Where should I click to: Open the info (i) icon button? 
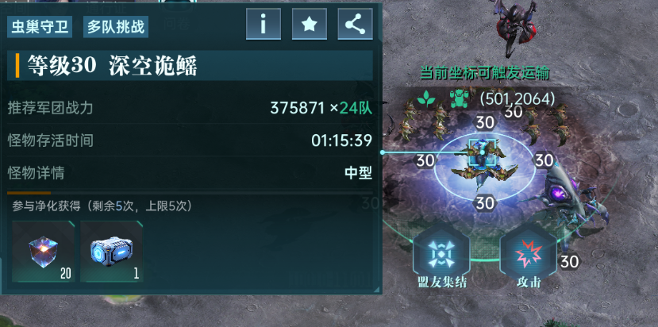coord(263,25)
